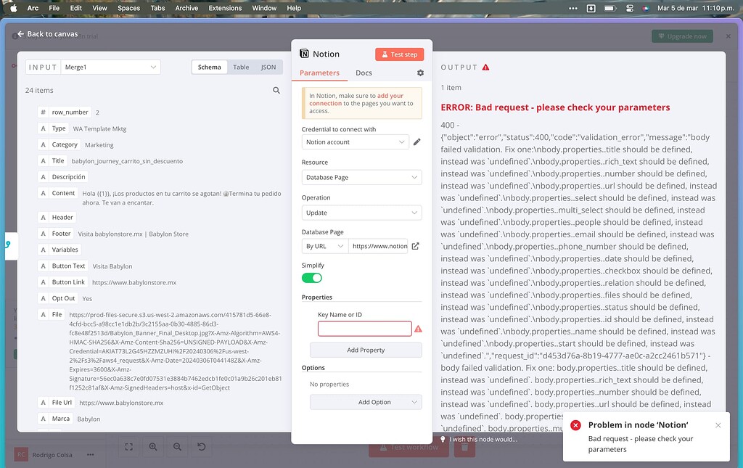Viewport: 743px width, 468px height.
Task: Click the Test step button
Action: (401, 54)
